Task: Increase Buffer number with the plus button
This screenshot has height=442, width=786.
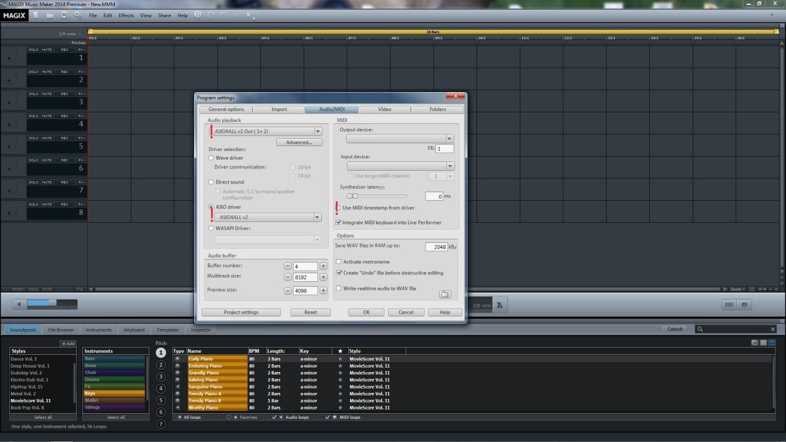Action: (x=323, y=266)
